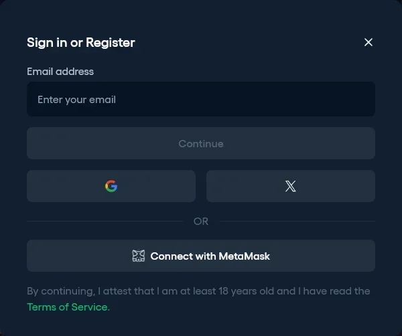Click the Google logo icon
Viewport: 402px width, 336px height.
pyautogui.click(x=111, y=186)
